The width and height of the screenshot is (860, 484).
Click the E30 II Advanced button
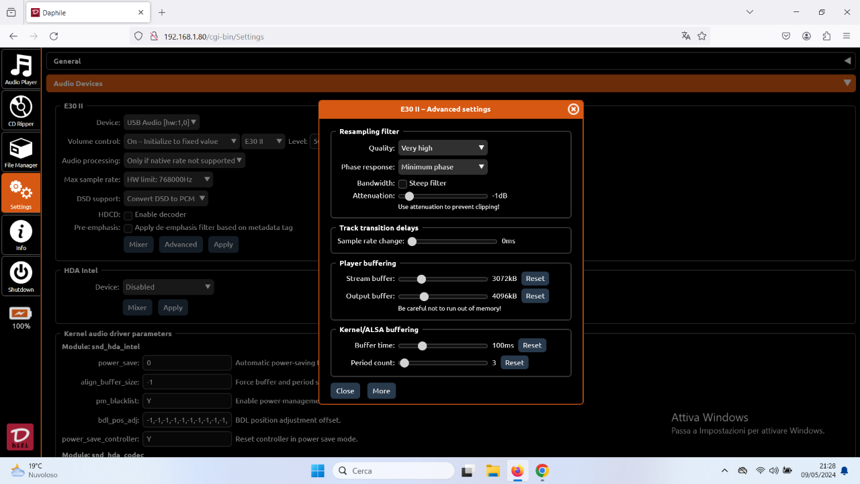click(181, 244)
